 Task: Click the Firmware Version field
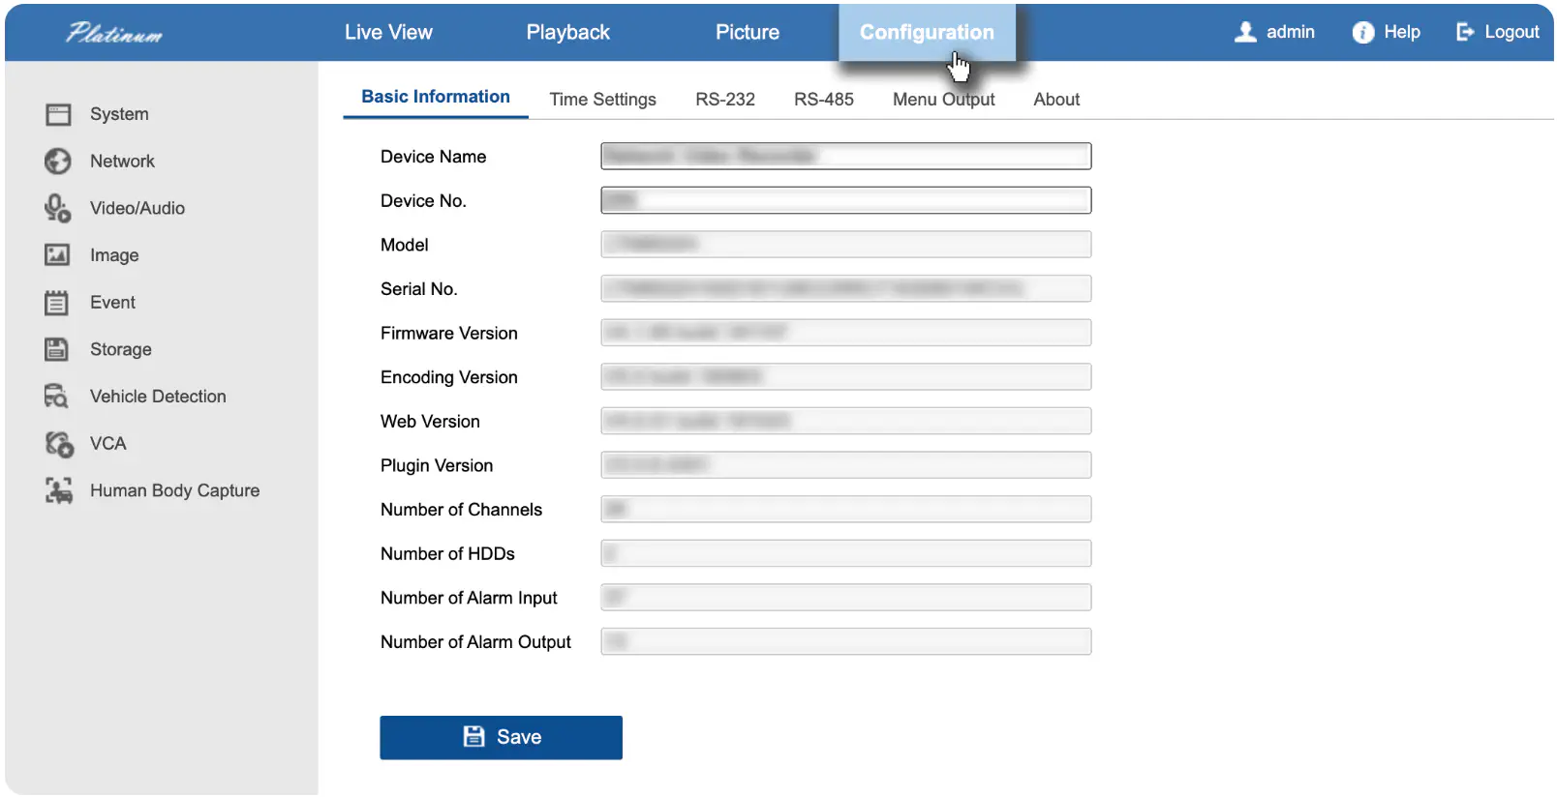pyautogui.click(x=846, y=334)
